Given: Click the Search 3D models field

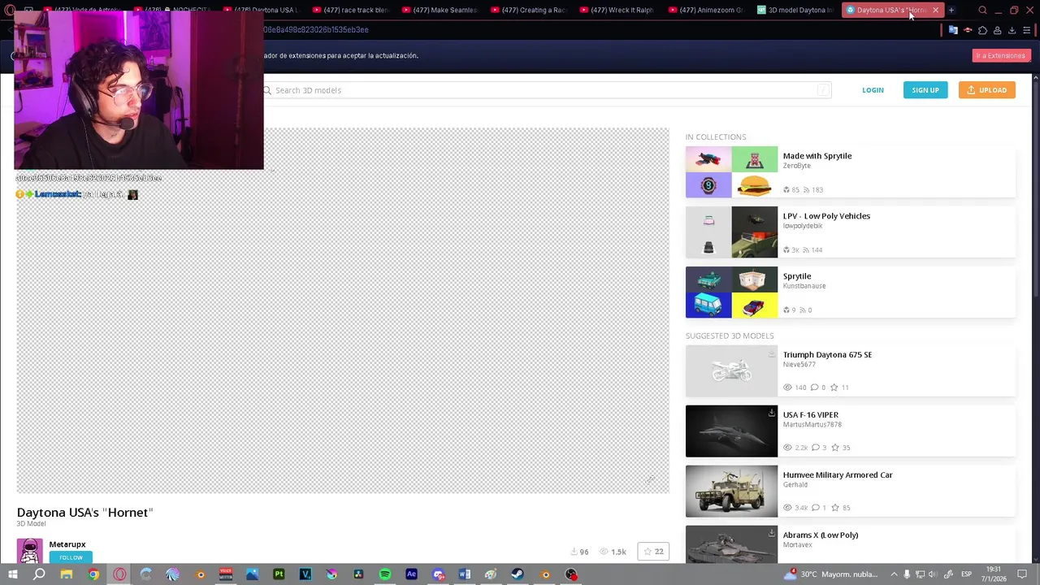Looking at the screenshot, I should [x=547, y=90].
